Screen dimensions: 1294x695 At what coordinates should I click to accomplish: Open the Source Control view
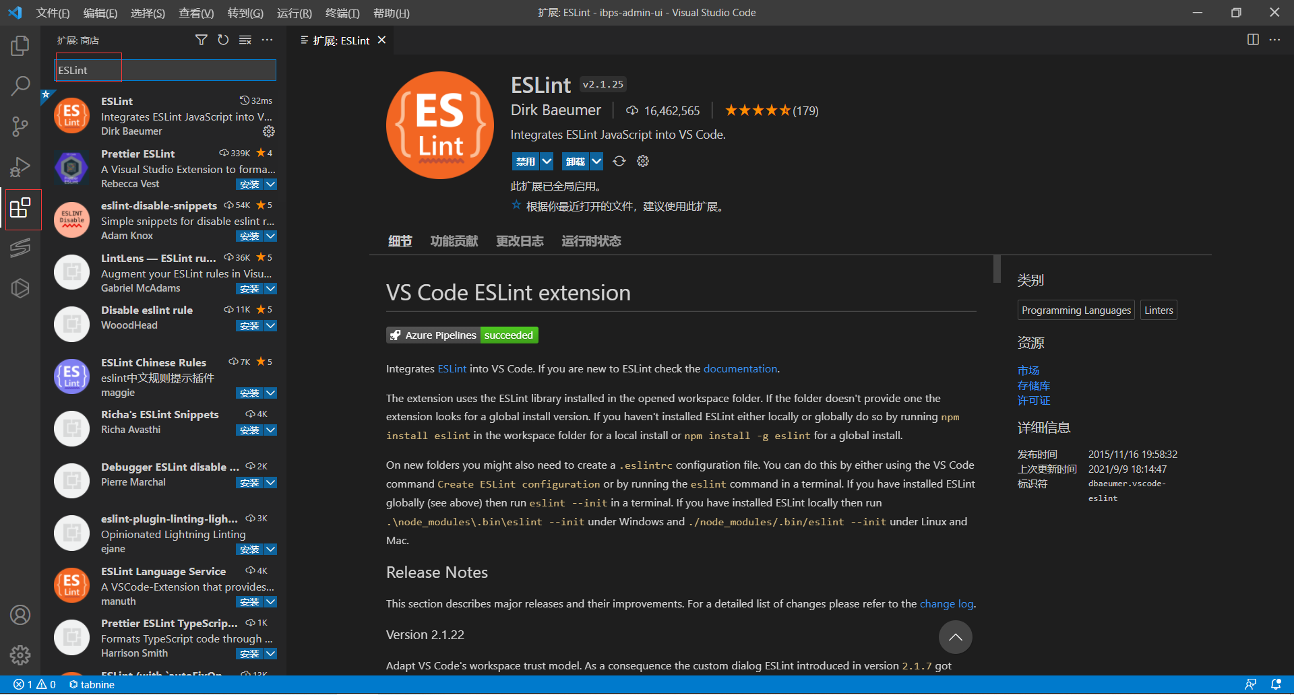click(x=20, y=126)
